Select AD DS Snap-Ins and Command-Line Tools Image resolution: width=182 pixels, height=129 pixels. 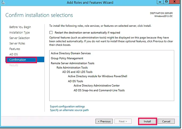click(99, 90)
